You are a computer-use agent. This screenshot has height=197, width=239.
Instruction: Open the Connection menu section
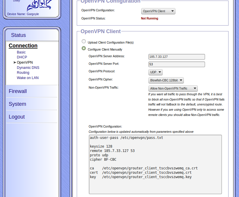(23, 46)
